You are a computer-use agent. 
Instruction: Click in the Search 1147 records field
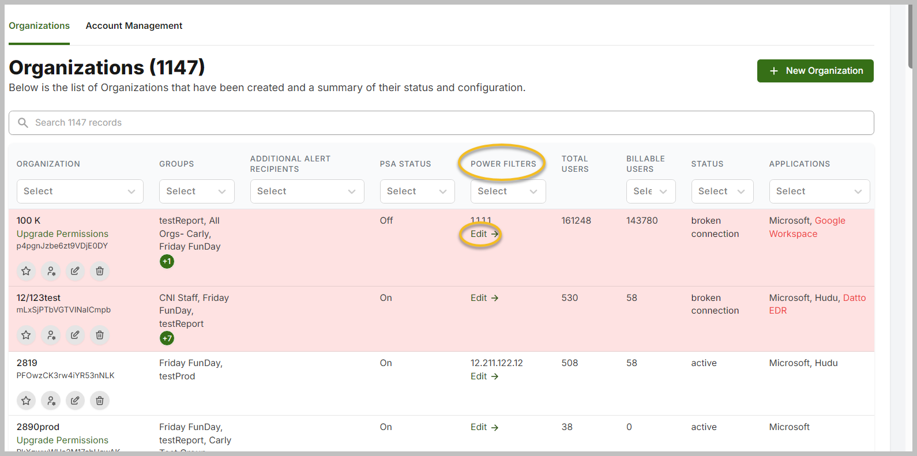click(441, 123)
